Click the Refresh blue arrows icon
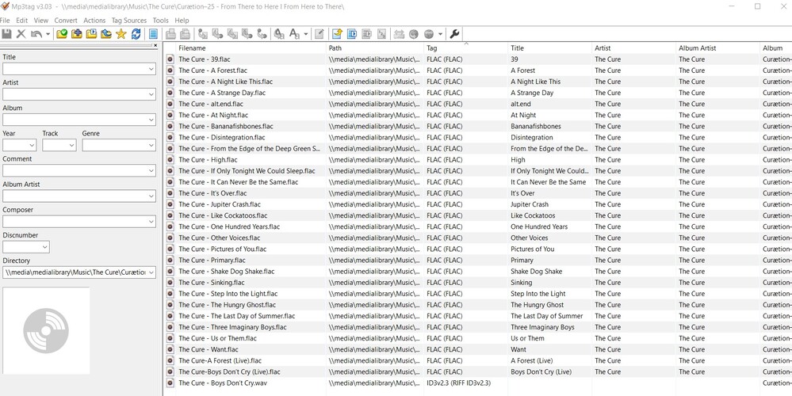 tap(136, 34)
